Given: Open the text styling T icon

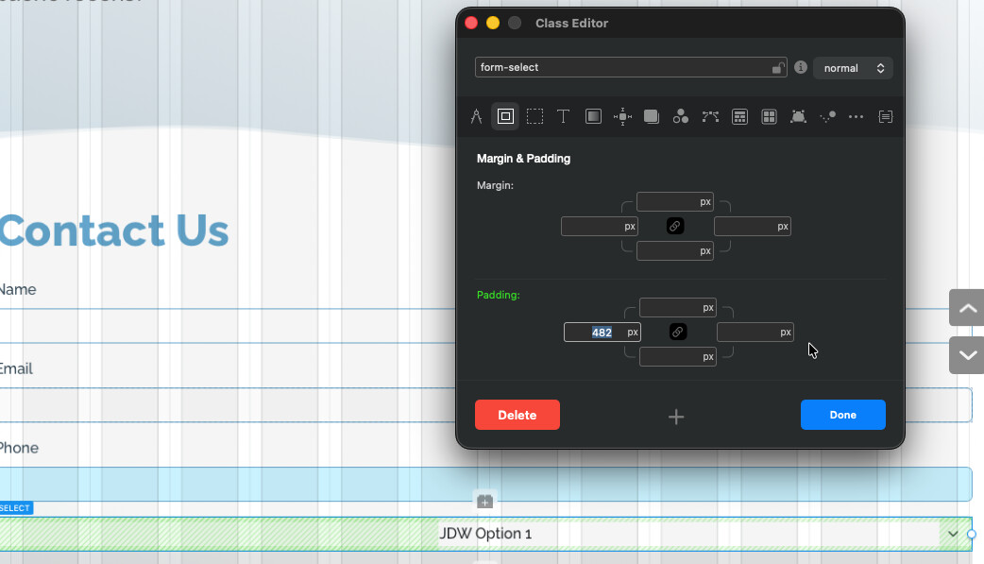Looking at the screenshot, I should [x=563, y=117].
